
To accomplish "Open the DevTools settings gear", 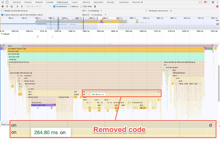I will click(213, 2).
